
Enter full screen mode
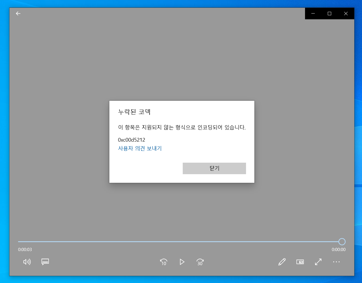click(318, 262)
